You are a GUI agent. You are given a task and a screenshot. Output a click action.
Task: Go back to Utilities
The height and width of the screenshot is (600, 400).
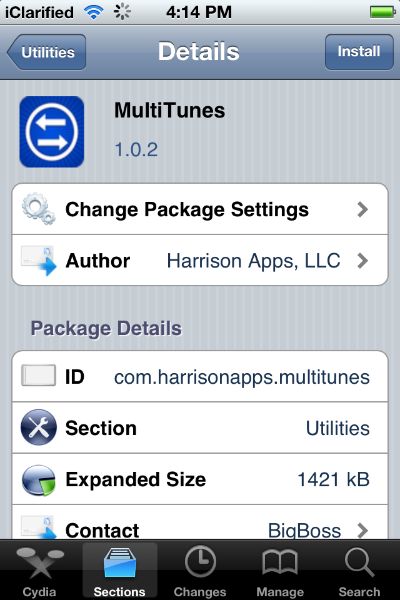click(46, 52)
